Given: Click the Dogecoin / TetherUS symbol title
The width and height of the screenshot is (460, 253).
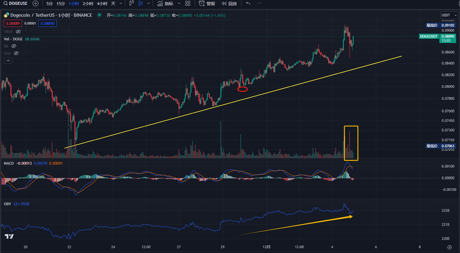Looking at the screenshot, I should click(51, 15).
